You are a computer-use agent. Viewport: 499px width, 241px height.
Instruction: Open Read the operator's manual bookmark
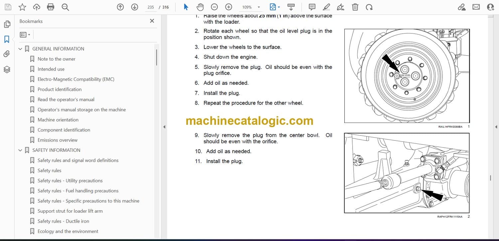(x=66, y=100)
